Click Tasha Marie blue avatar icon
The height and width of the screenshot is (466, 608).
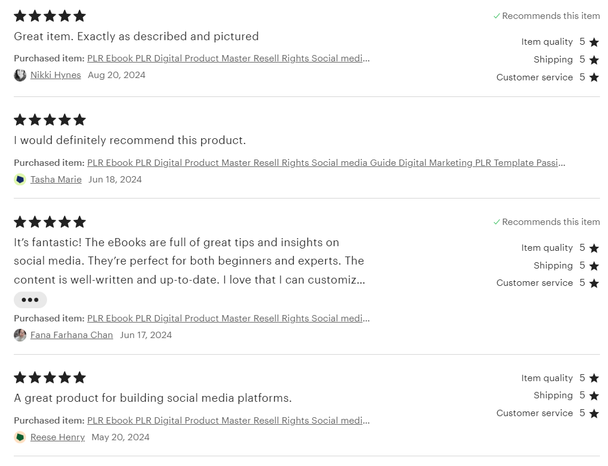point(20,179)
